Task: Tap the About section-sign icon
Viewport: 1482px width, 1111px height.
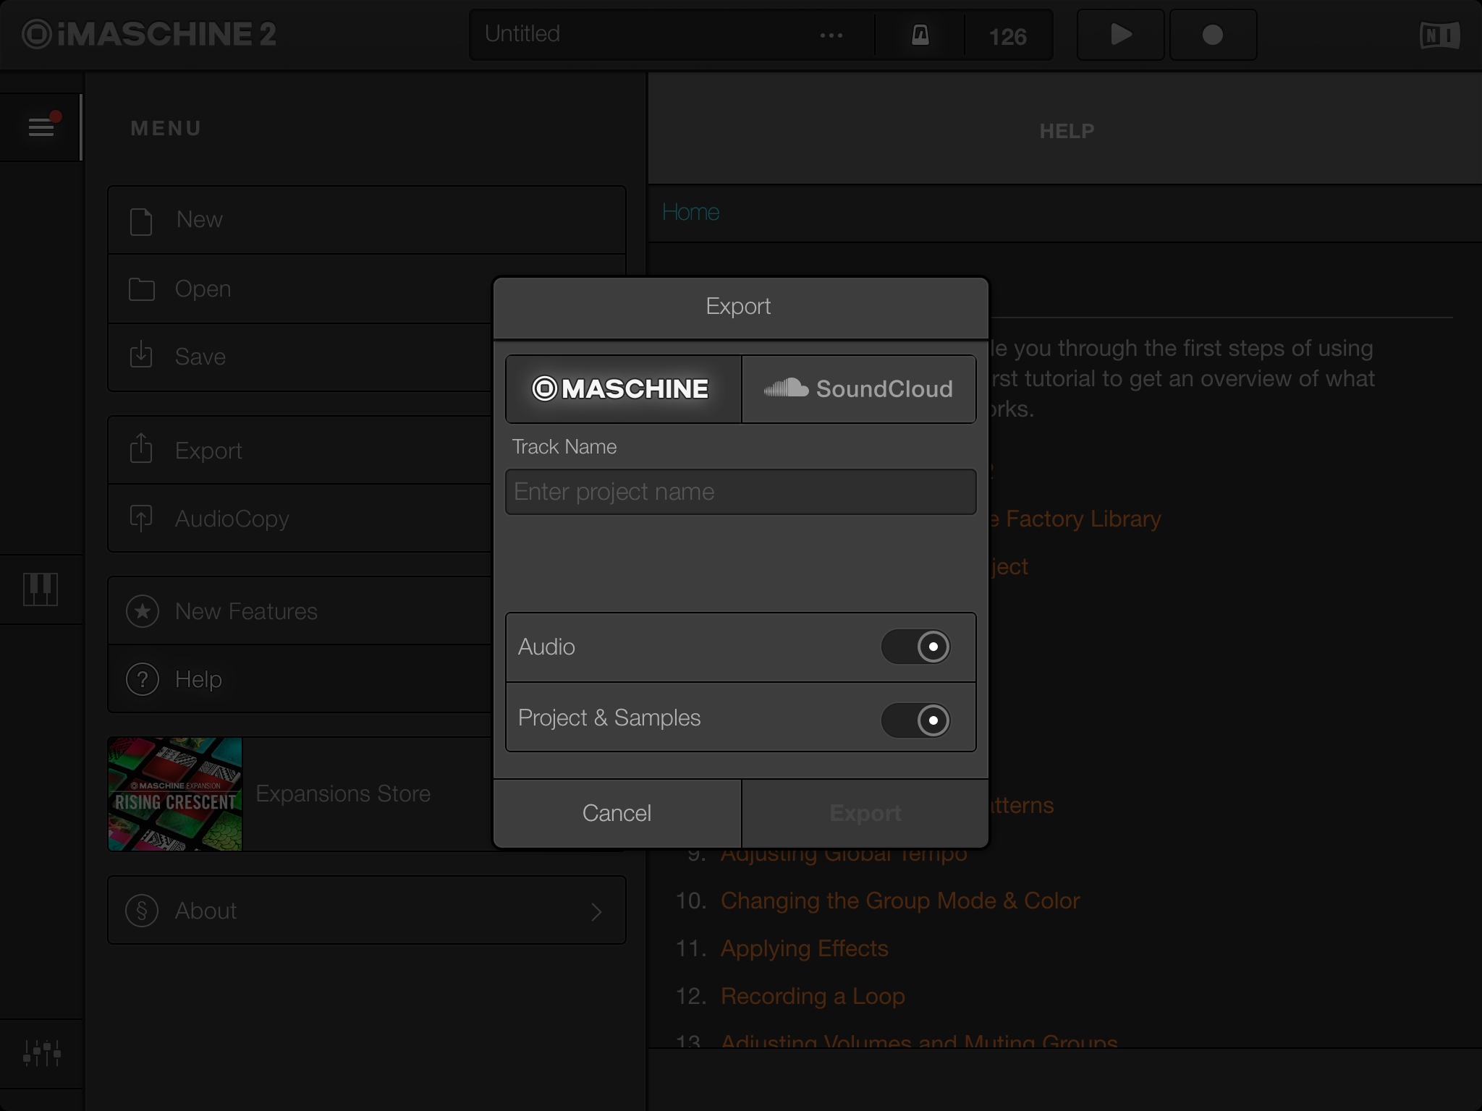Action: (142, 911)
